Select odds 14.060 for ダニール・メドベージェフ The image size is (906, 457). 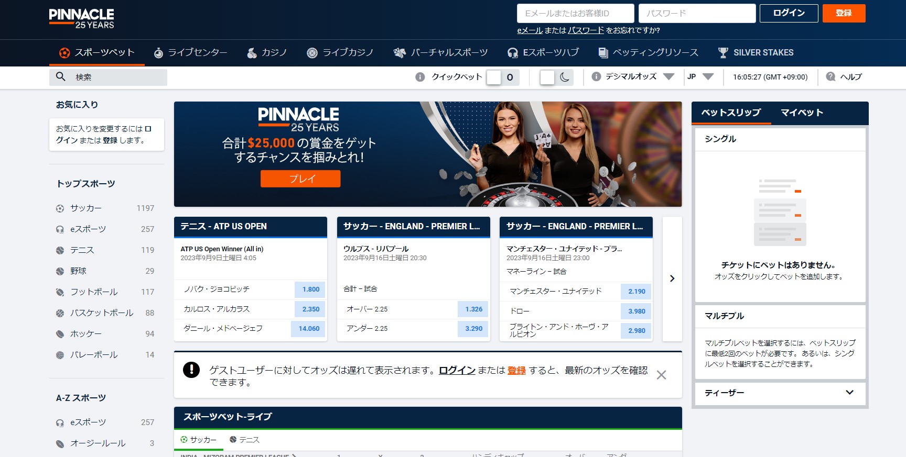coord(309,329)
